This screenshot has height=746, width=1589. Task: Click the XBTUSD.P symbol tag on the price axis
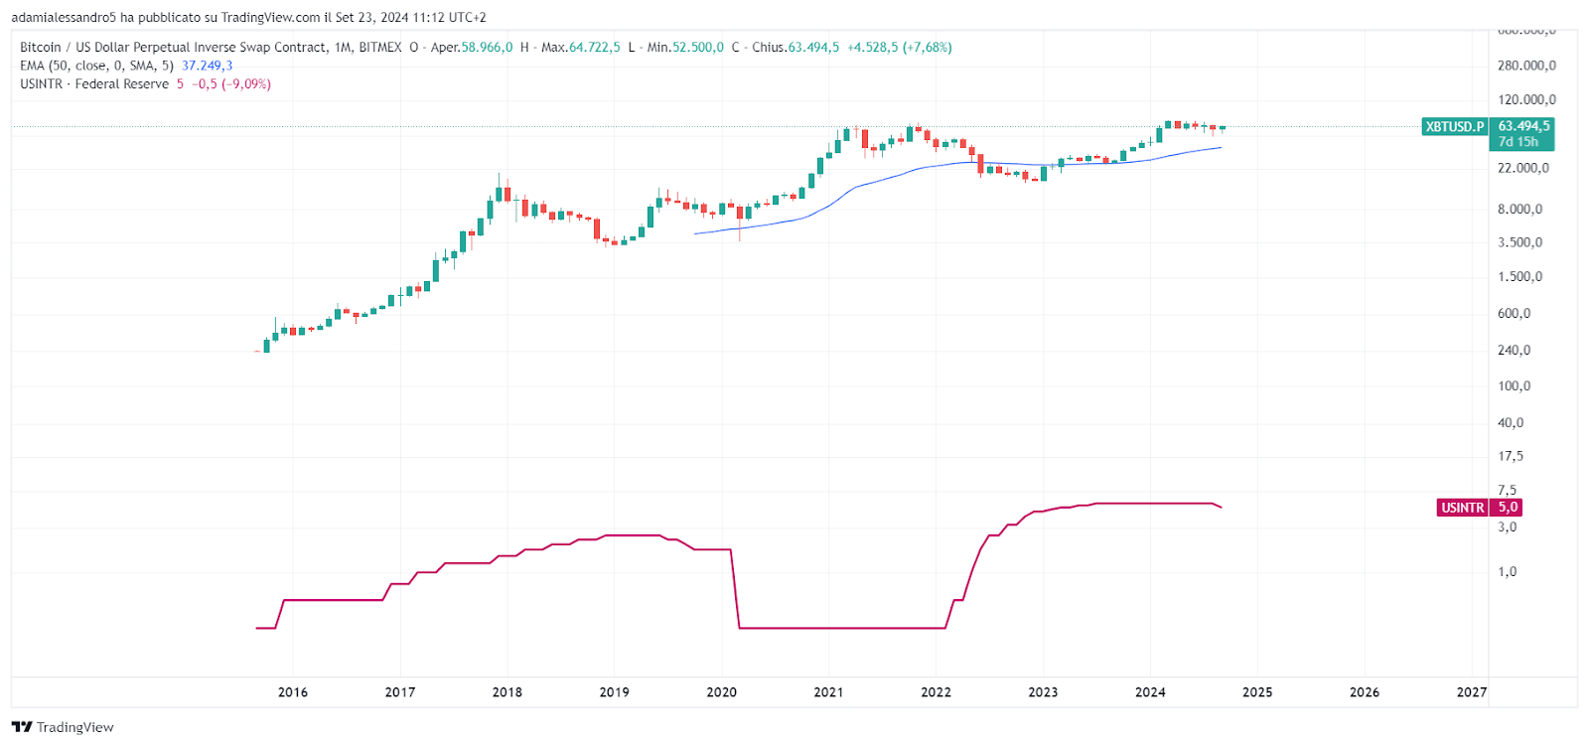click(x=1455, y=127)
